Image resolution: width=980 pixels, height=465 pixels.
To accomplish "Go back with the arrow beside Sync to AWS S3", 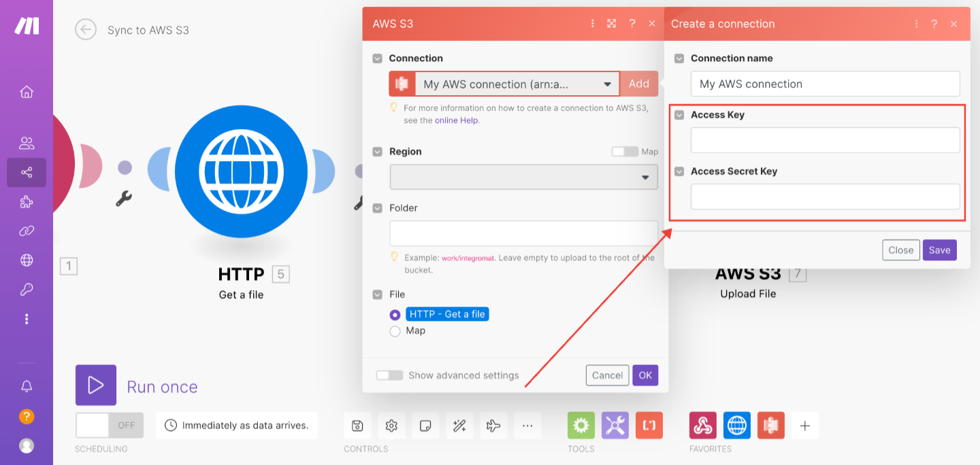I will coord(86,29).
